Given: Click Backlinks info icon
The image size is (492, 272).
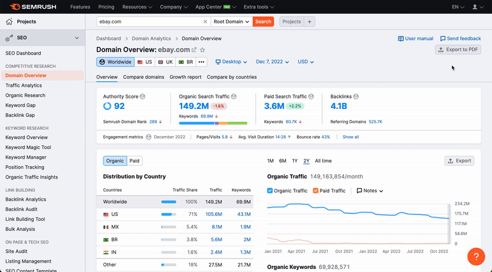Looking at the screenshot, I should pyautogui.click(x=356, y=97).
